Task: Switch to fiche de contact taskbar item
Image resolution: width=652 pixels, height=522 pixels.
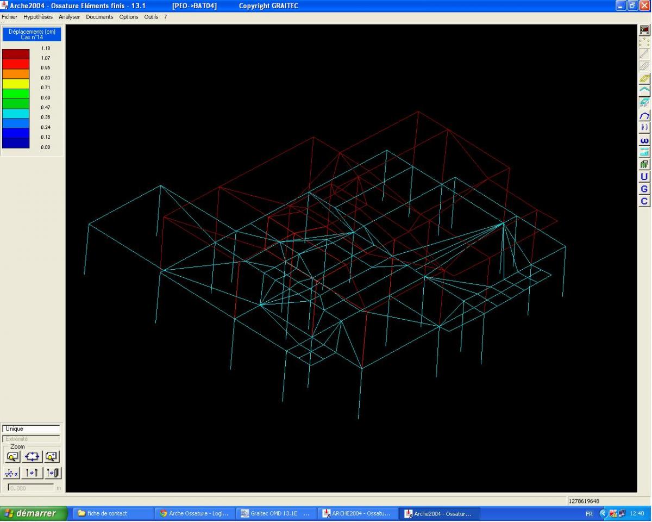Action: point(113,513)
